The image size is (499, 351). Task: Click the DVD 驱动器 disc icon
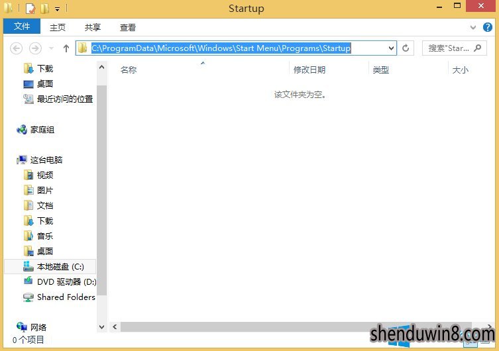click(x=28, y=281)
